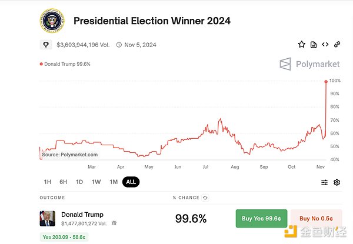Select the ALL time range
The height and width of the screenshot is (244, 353).
131,182
